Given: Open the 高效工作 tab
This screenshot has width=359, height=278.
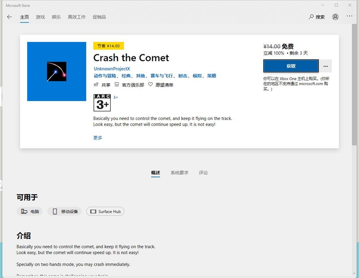Looking at the screenshot, I should coord(76,17).
